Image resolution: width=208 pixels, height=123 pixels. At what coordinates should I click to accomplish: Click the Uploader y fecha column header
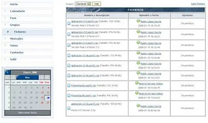point(149,15)
